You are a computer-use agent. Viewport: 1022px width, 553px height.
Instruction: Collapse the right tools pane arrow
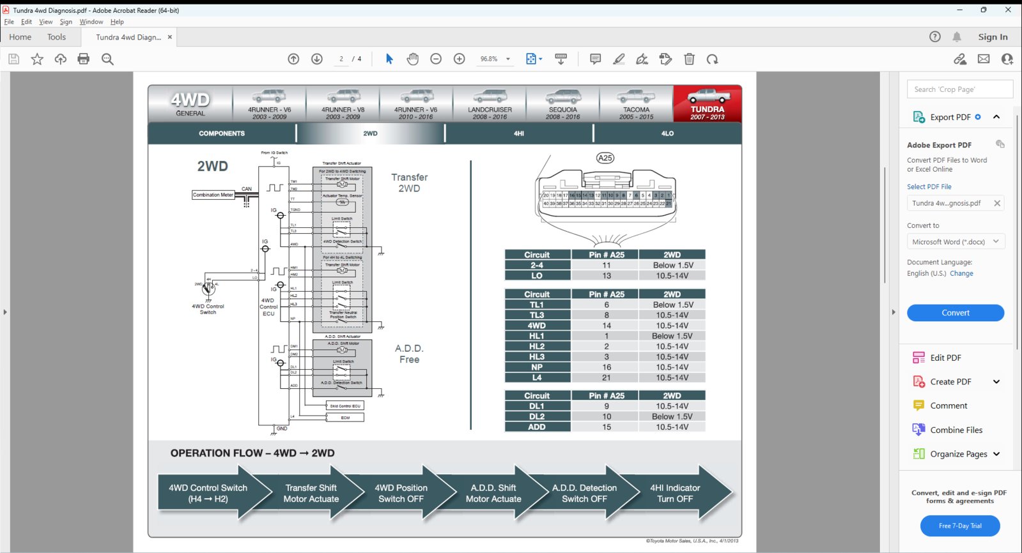coord(894,312)
